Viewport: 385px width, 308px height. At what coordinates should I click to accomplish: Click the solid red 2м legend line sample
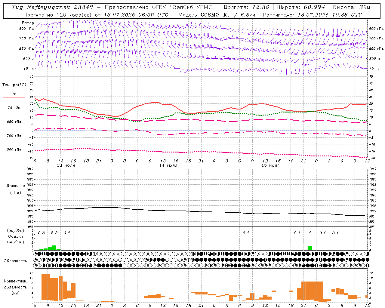click(x=14, y=97)
